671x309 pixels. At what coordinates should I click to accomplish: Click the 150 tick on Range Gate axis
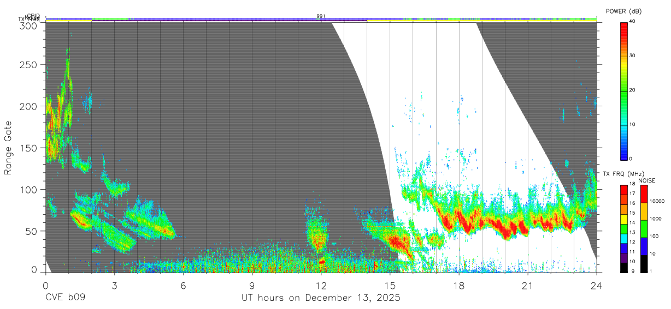(x=30, y=148)
